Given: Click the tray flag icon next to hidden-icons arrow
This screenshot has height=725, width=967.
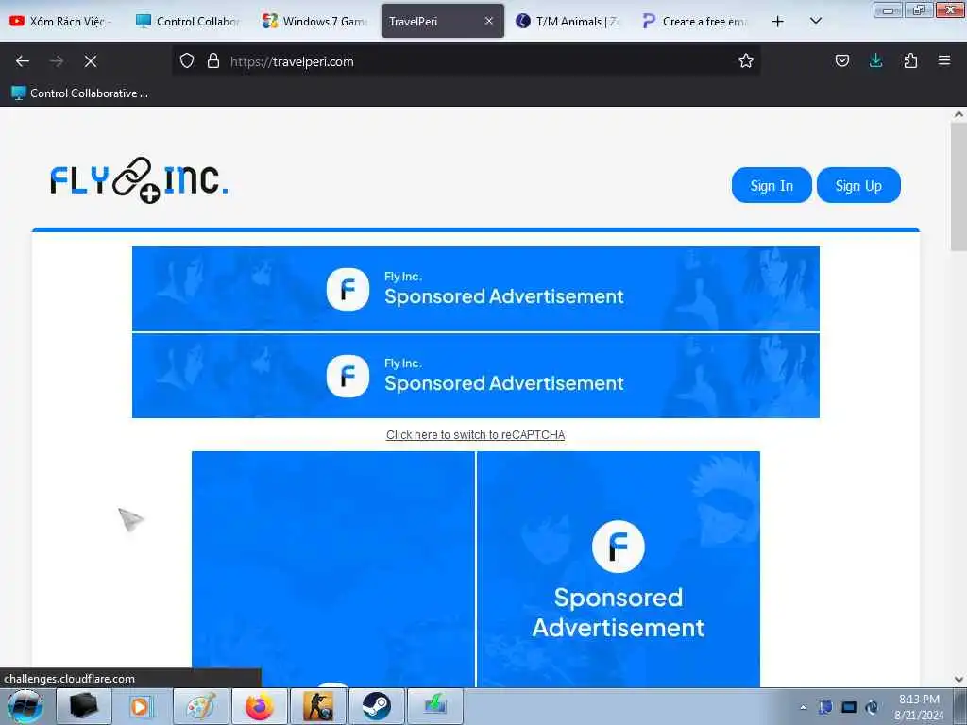Looking at the screenshot, I should pos(825,707).
